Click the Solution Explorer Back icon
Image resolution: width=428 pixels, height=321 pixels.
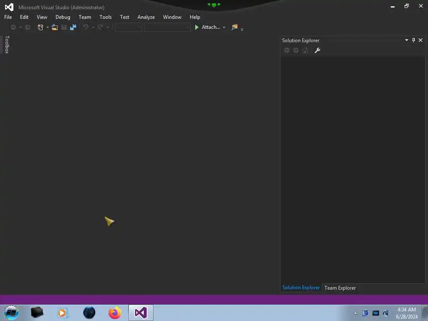(x=287, y=50)
